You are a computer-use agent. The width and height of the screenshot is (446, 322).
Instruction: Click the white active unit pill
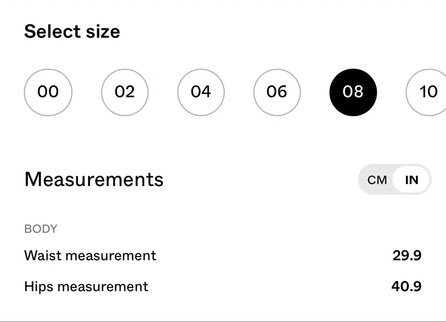411,180
